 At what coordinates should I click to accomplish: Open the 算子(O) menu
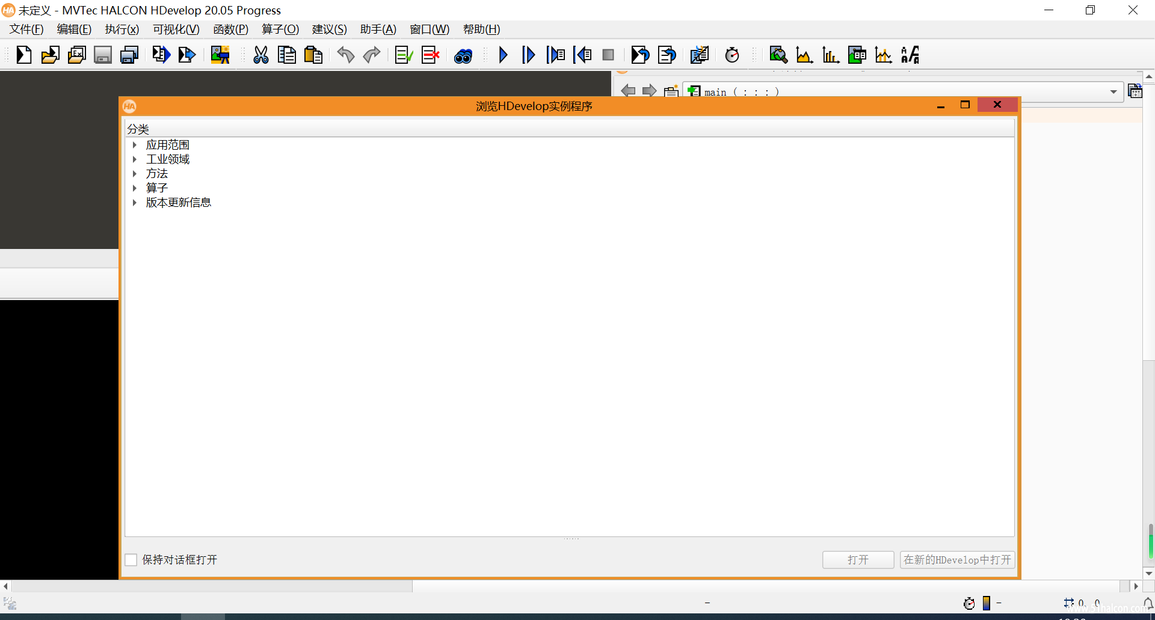(280, 29)
